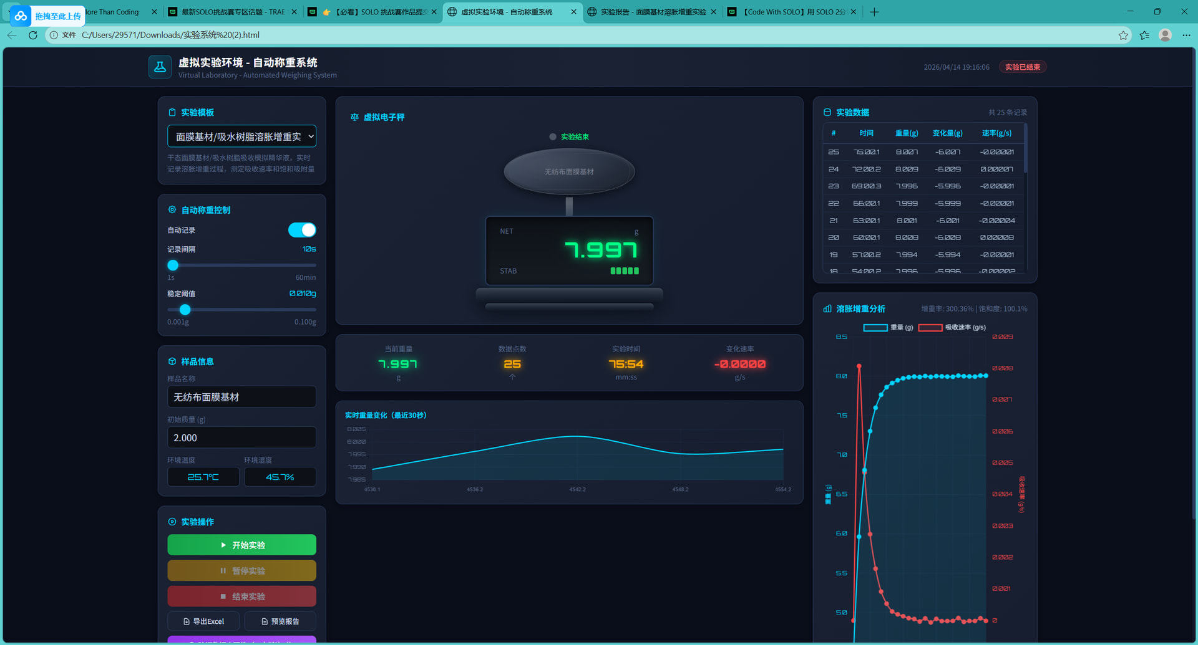
Task: Click the 样品名称 sample name field
Action: click(x=241, y=397)
